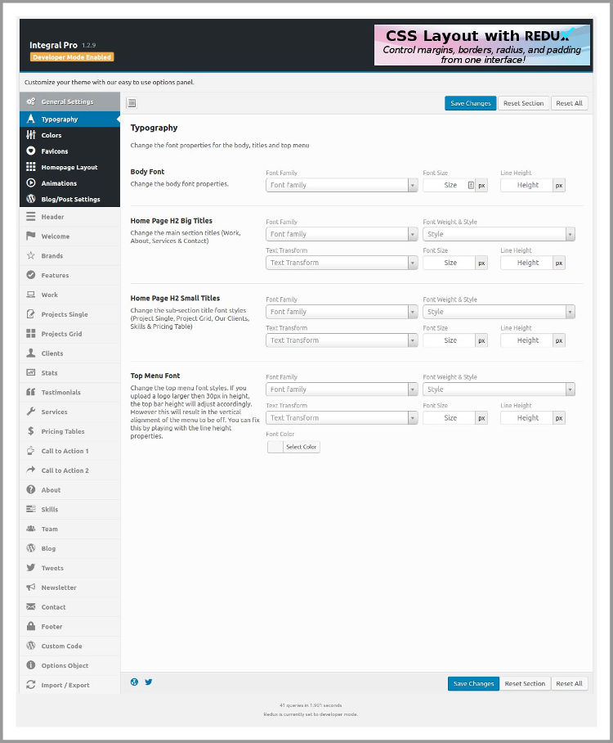Click the bottom Reset All button

(x=570, y=683)
